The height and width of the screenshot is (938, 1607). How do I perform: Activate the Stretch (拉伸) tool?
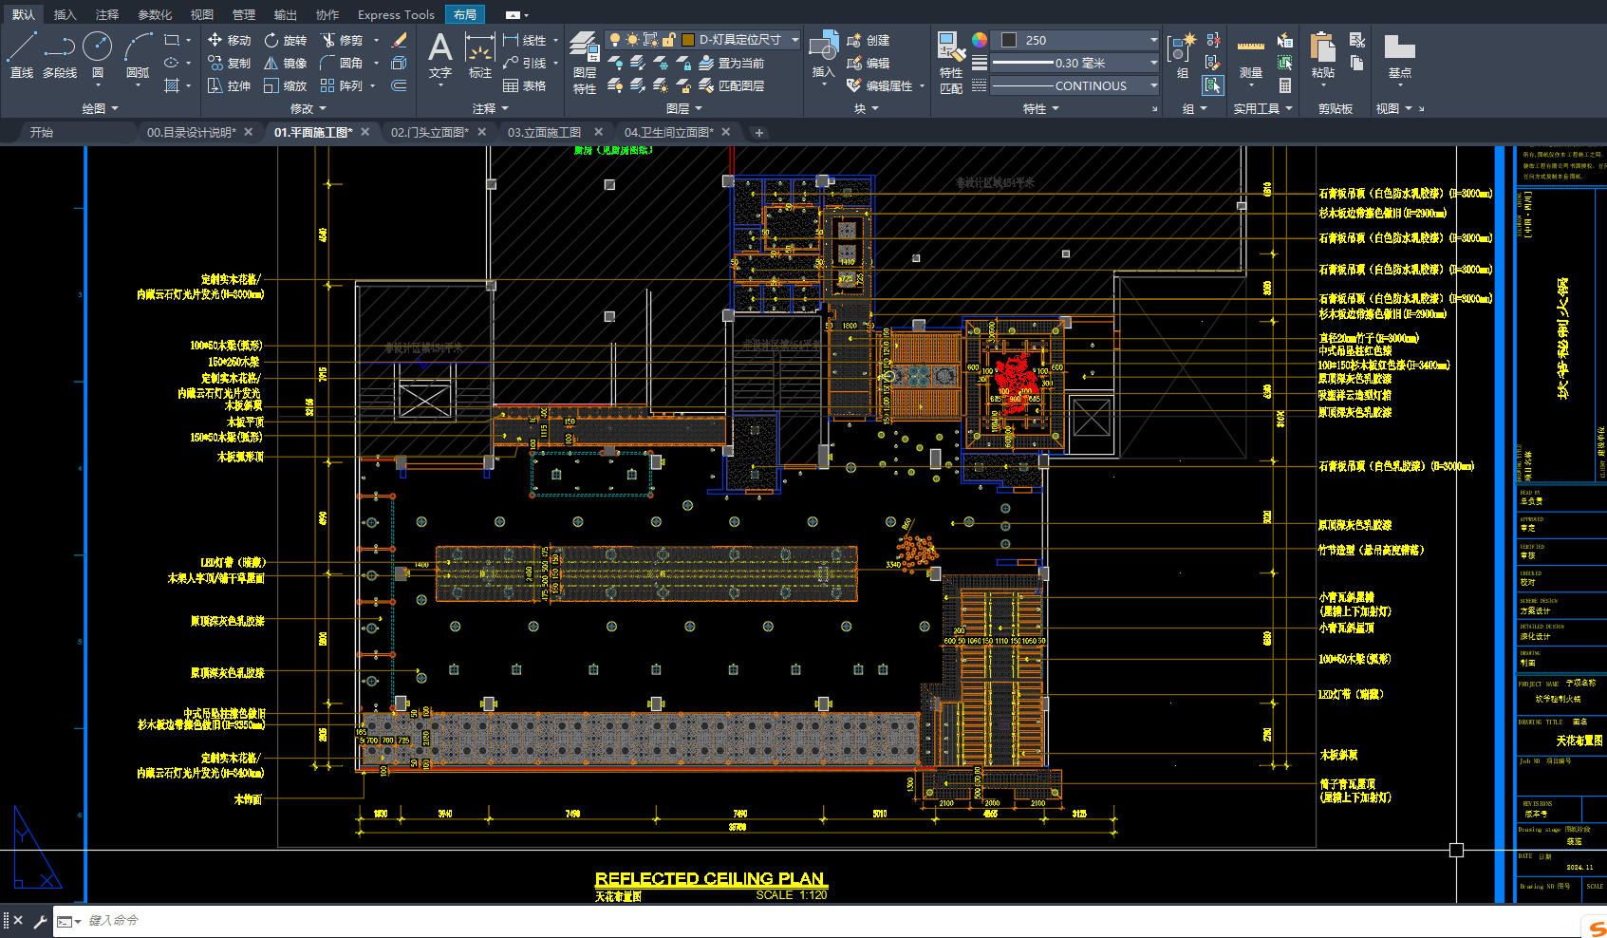click(229, 85)
